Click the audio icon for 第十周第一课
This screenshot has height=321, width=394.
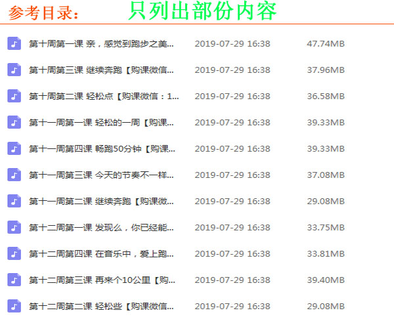tap(14, 44)
